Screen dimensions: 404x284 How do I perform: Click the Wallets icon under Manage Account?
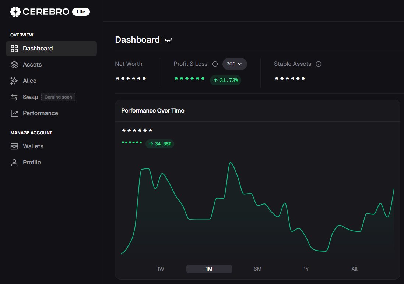point(14,146)
